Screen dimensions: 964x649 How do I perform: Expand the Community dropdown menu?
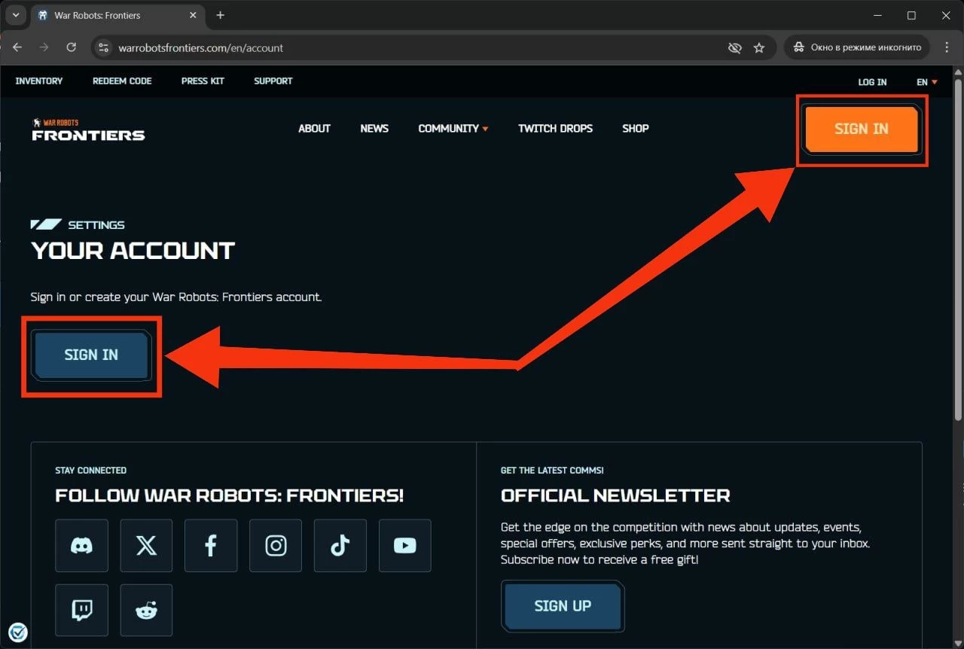453,129
